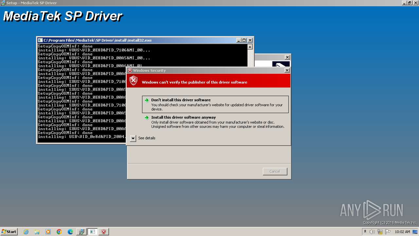The height and width of the screenshot is (236, 419).
Task: Click Show desktop button in taskbar corner
Action: pyautogui.click(x=416, y=232)
